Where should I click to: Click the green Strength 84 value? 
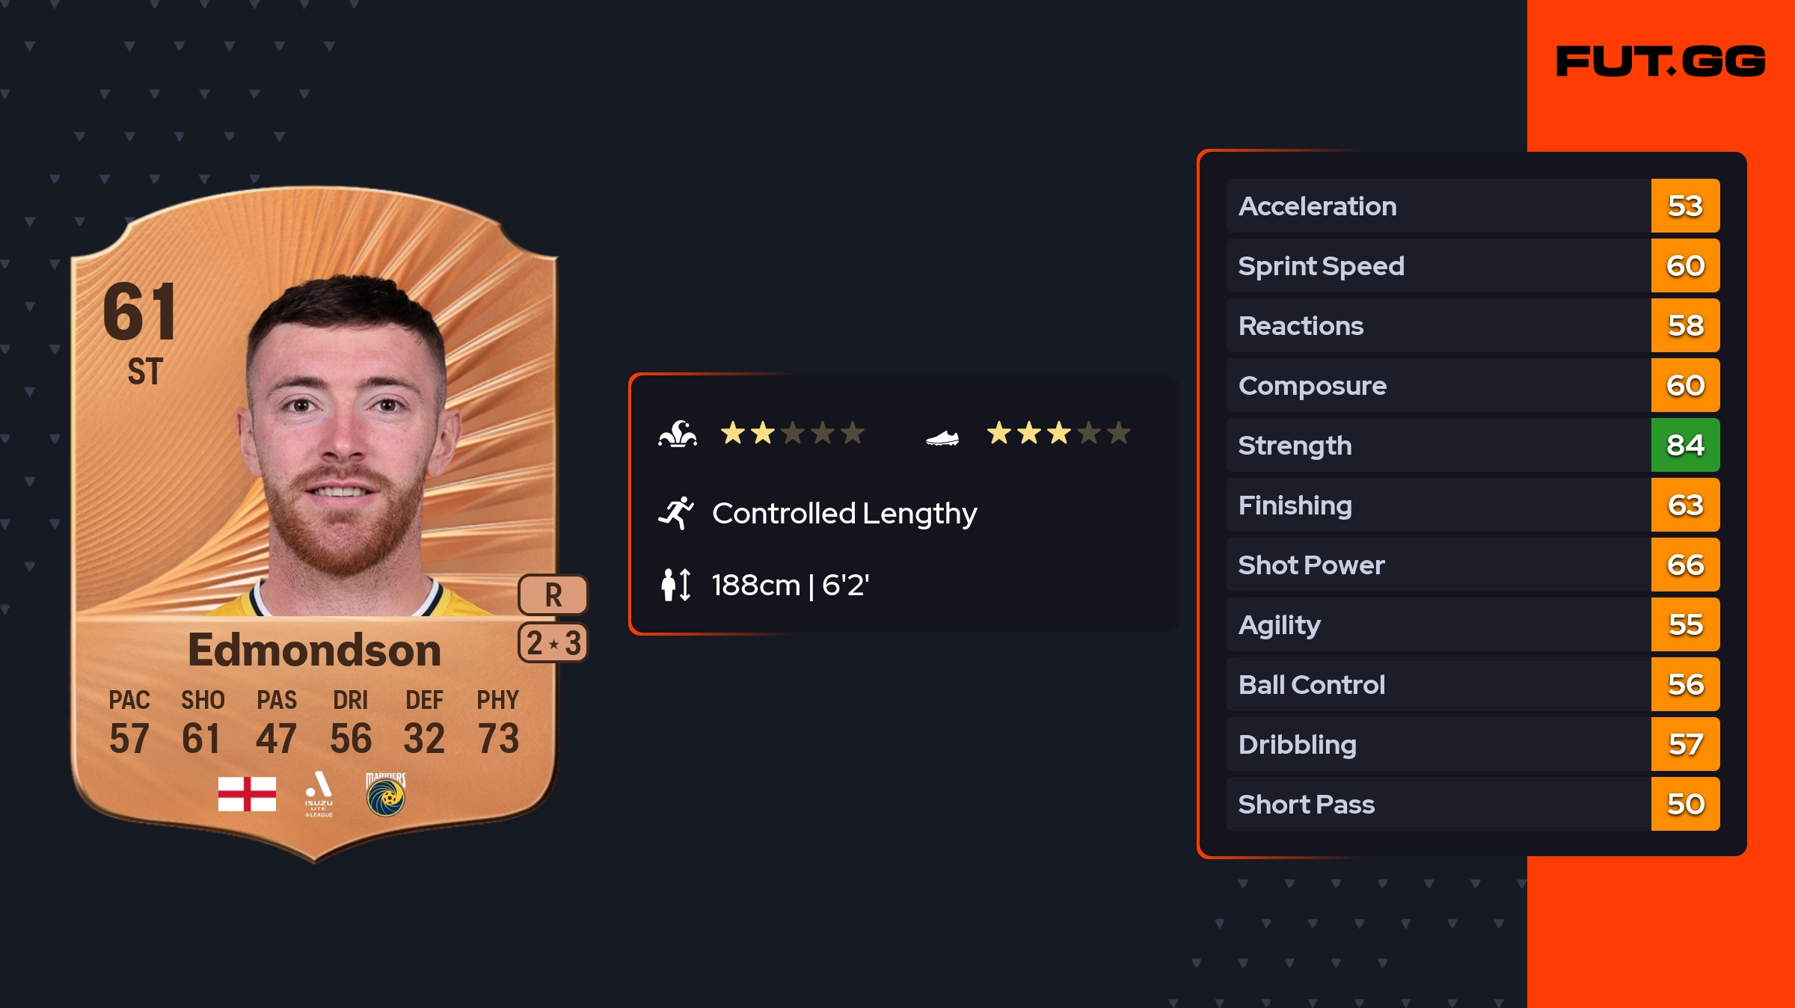pos(1685,446)
